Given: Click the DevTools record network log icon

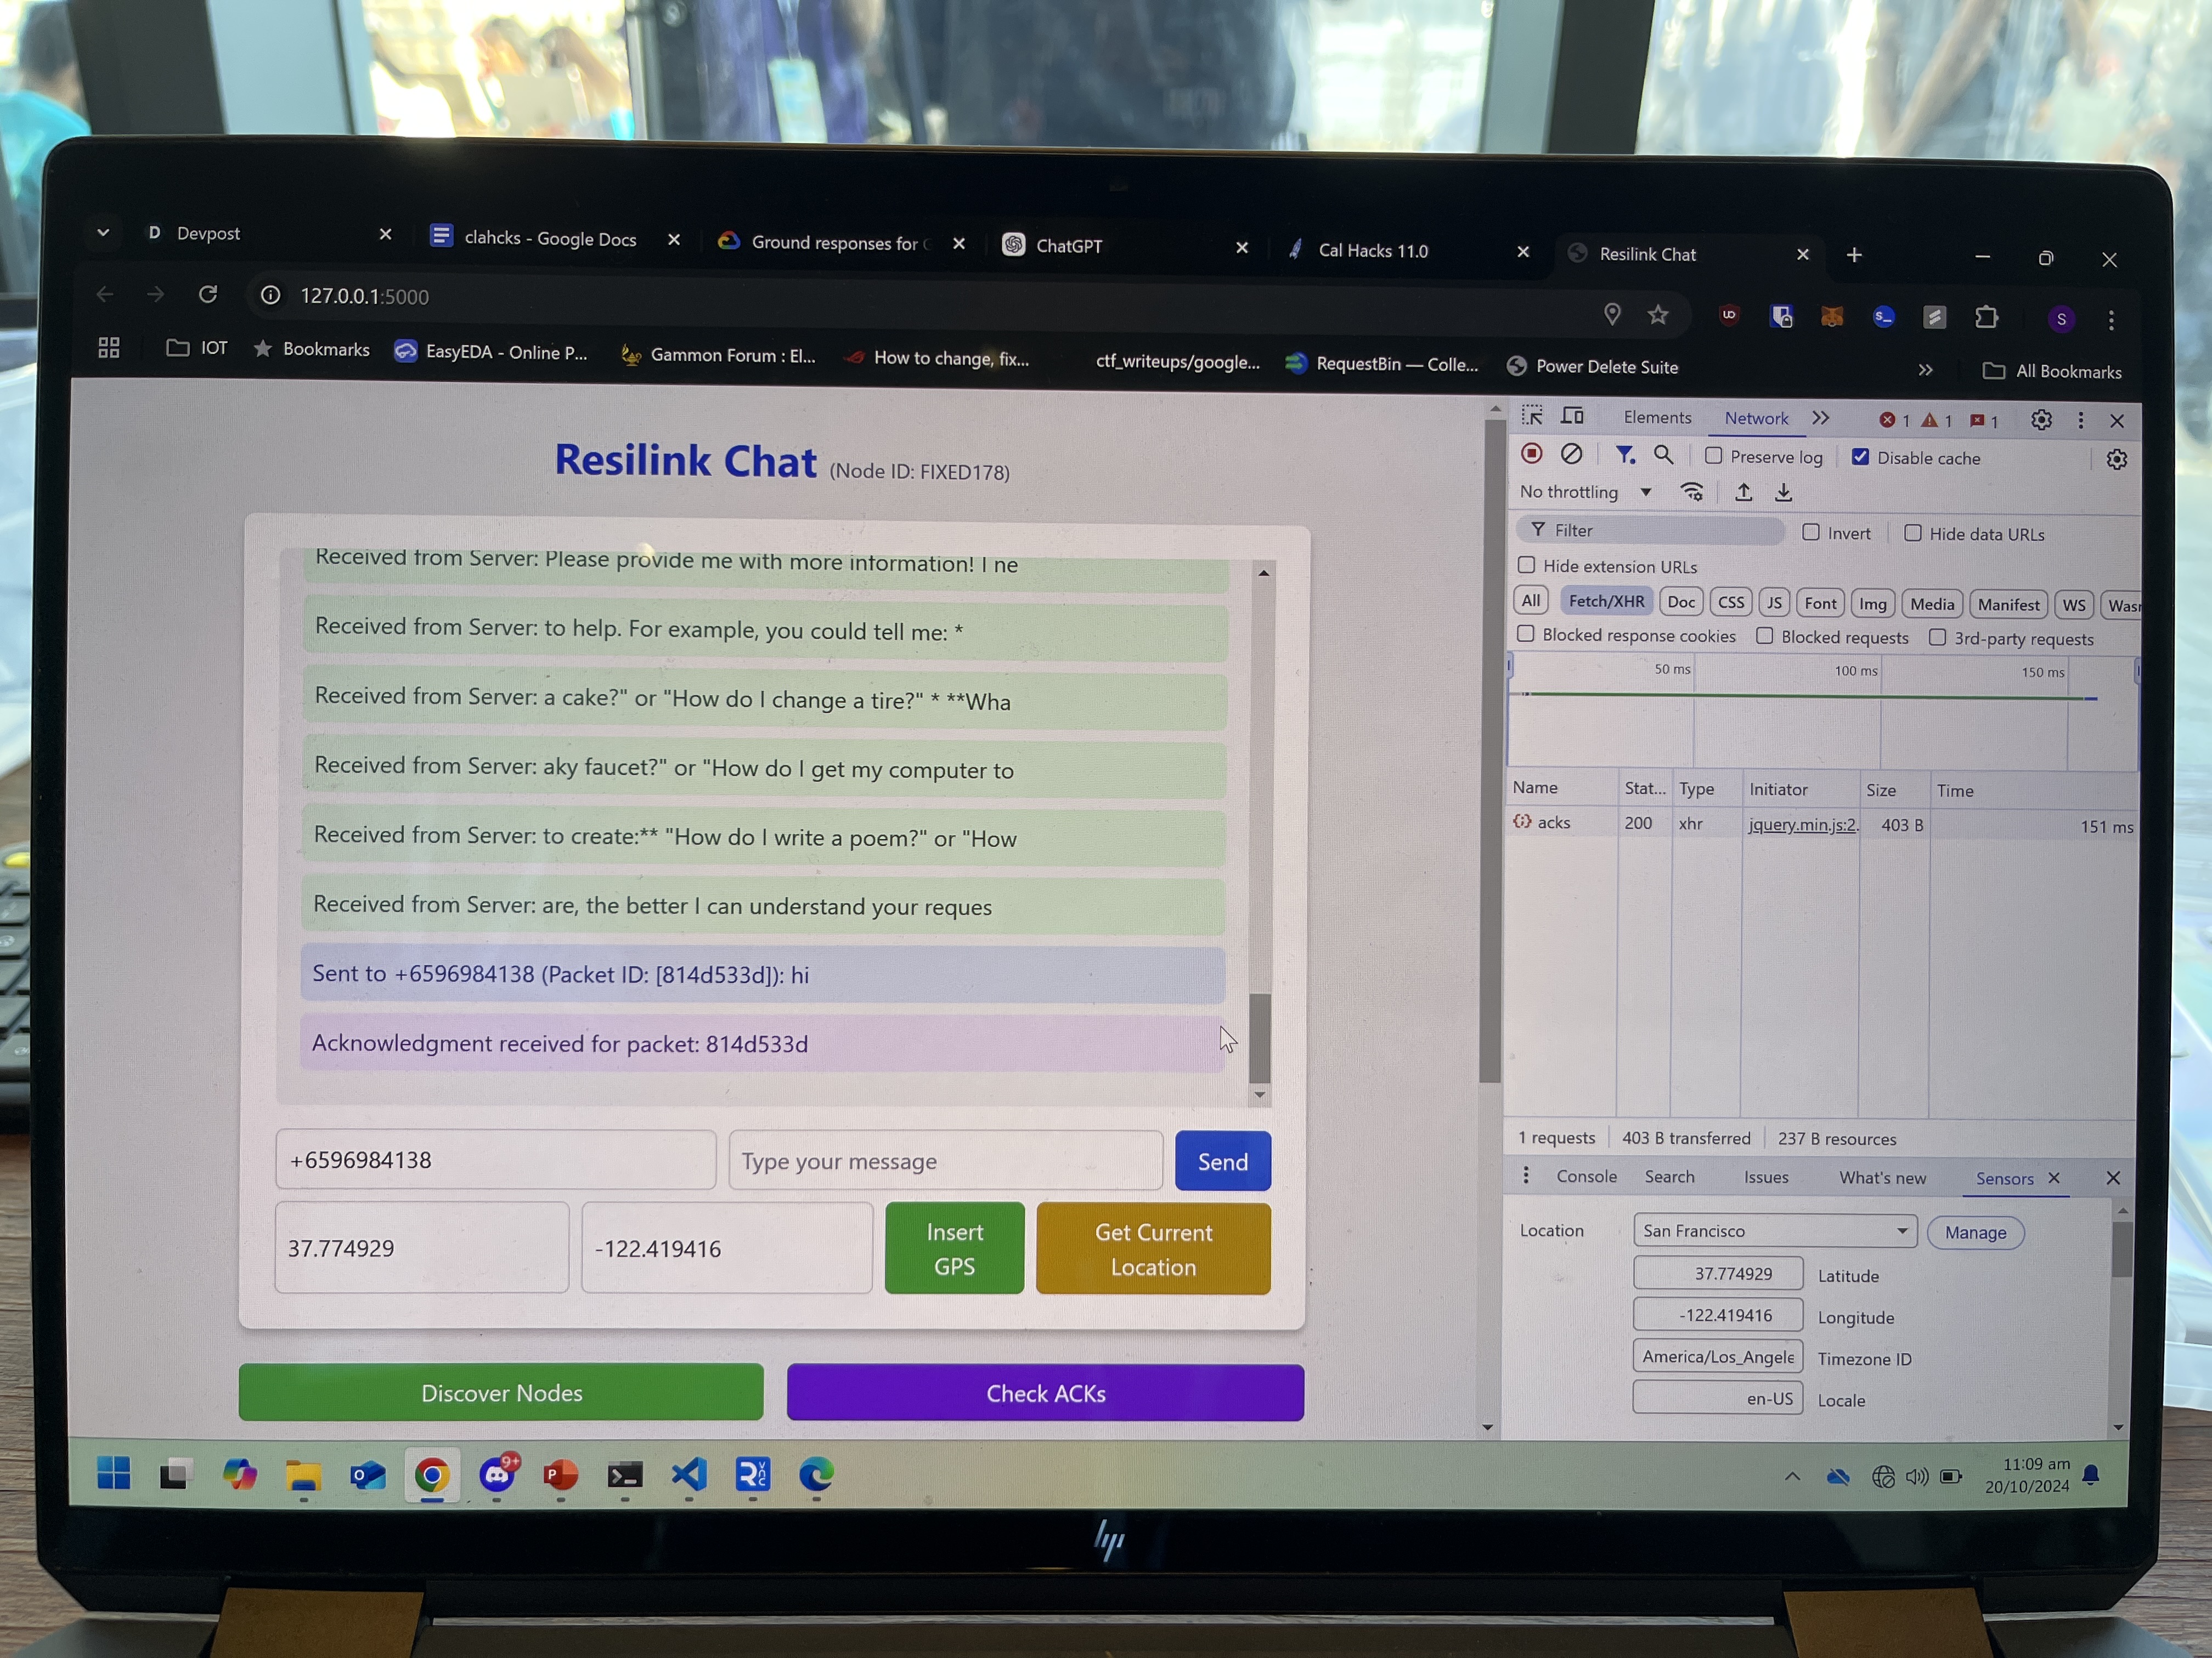Looking at the screenshot, I should 1531,454.
